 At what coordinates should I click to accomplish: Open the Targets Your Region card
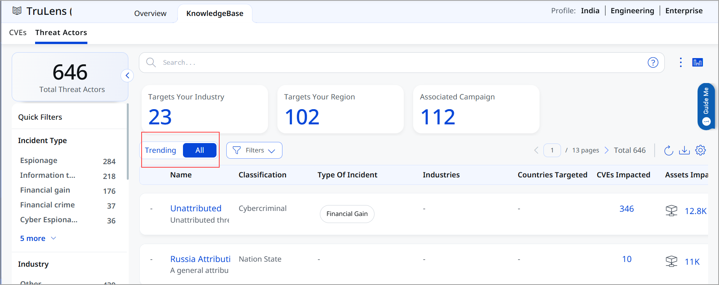(x=340, y=109)
